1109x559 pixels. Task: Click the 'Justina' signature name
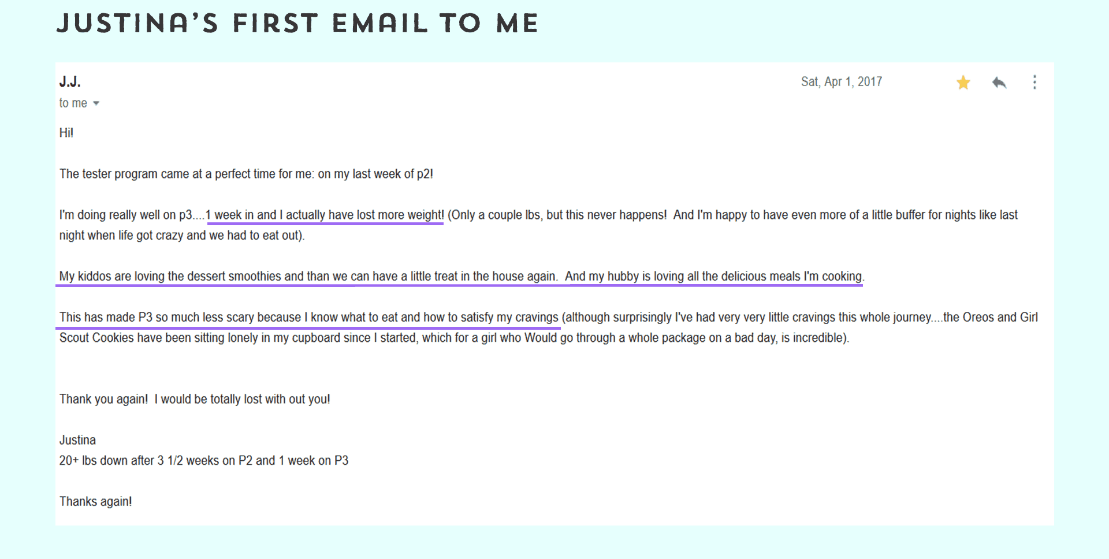[77, 440]
